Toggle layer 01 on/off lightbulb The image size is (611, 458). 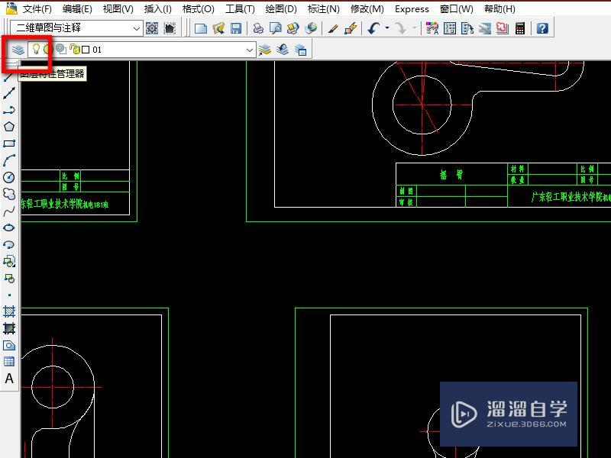pyautogui.click(x=36, y=49)
